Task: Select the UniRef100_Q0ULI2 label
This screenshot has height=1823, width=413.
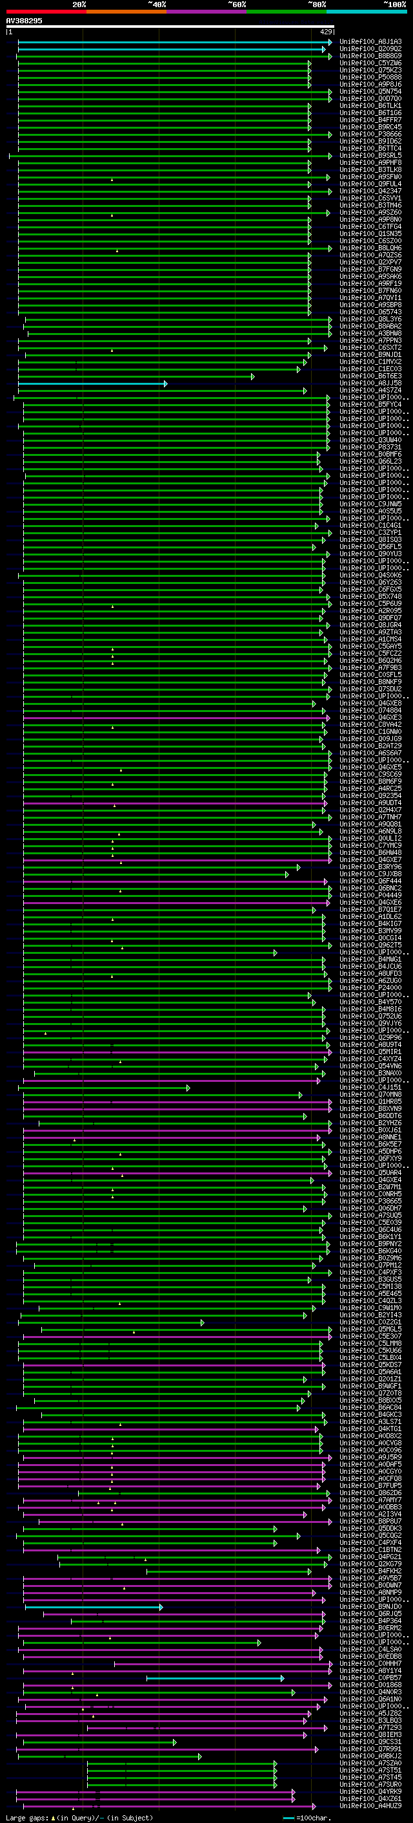Action: click(370, 839)
